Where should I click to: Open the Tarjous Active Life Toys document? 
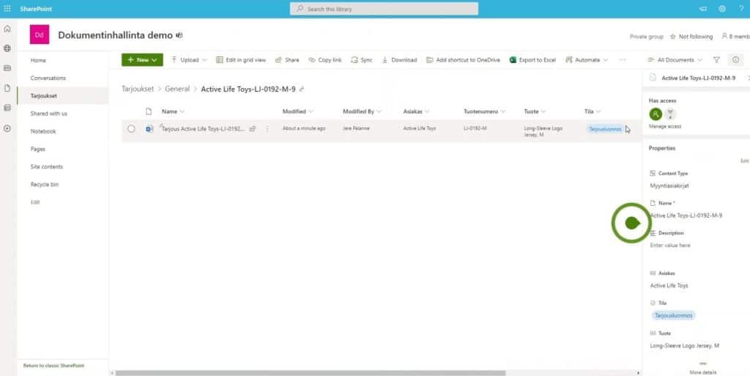coord(204,129)
